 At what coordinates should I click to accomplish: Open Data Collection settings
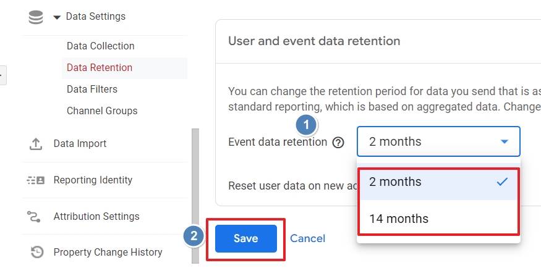100,46
